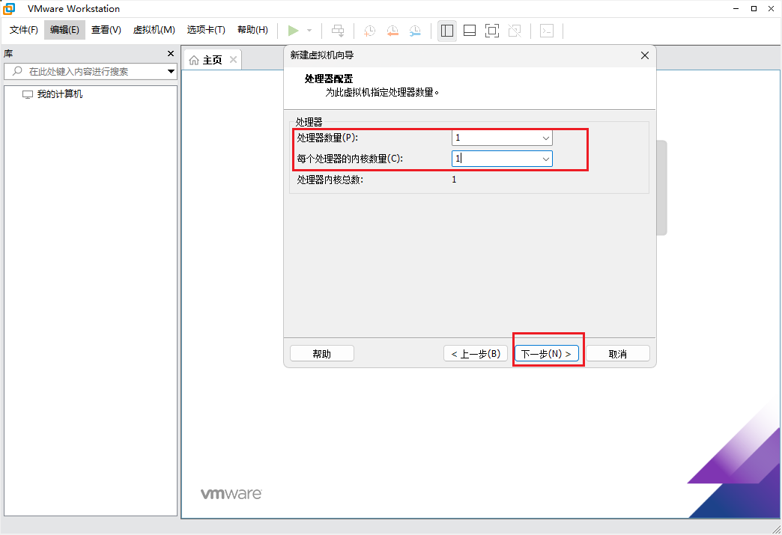
Task: Close the 库 library panel
Action: point(171,53)
